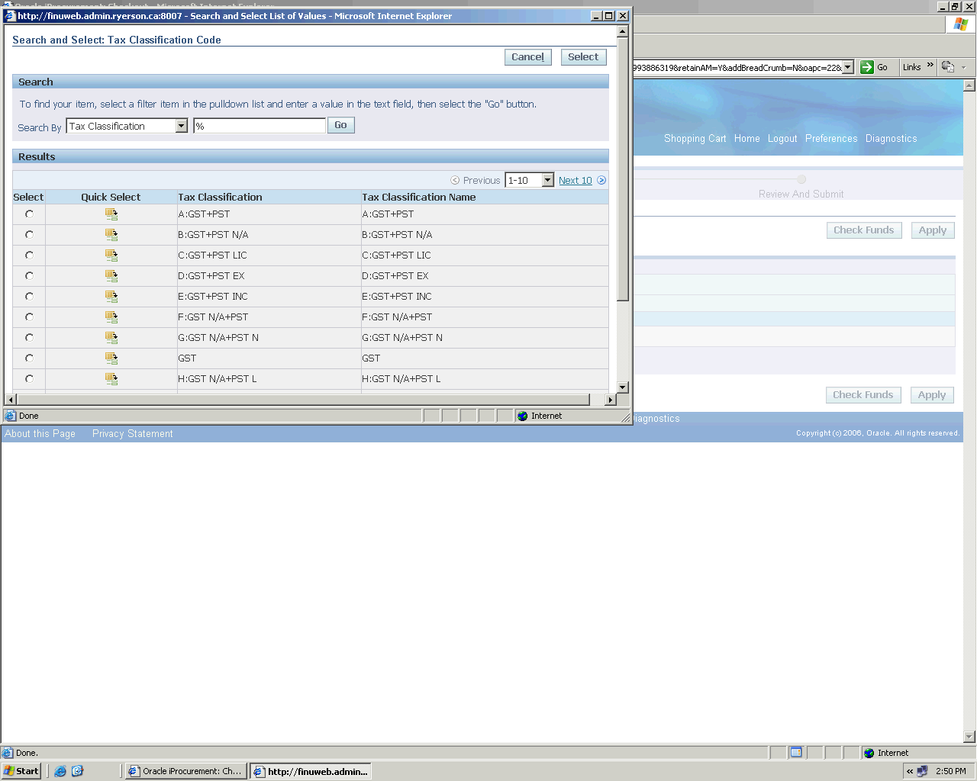The height and width of the screenshot is (781, 977).
Task: Expand the 1-10 results range dropdown
Action: (547, 181)
